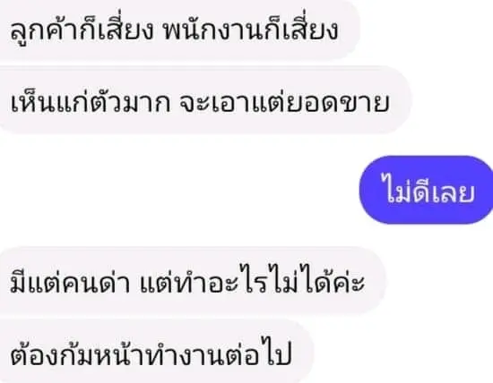
Task: Click the message 'เห็นแก่ตัวมาก จะเอาแต่ยอดขาย'
Action: coord(204,101)
